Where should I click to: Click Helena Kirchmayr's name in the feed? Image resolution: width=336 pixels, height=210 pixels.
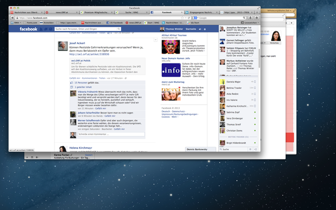[x=81, y=148]
